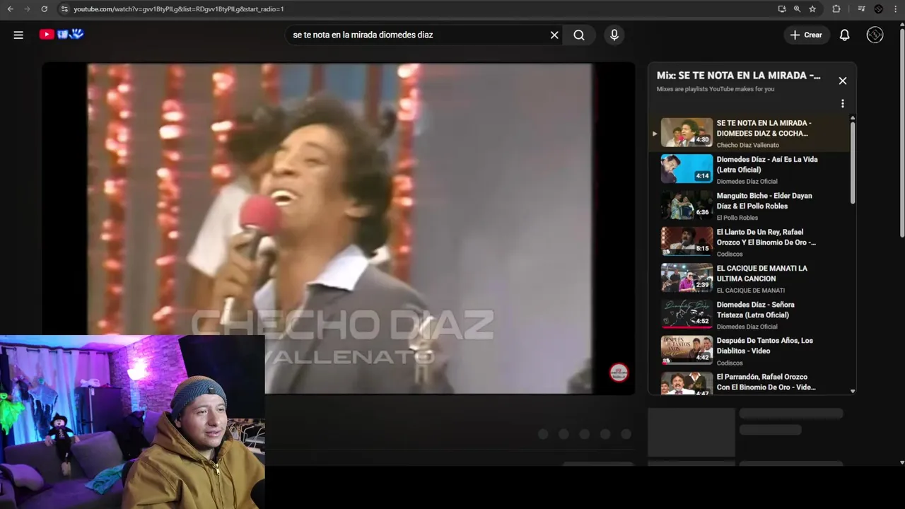Open the Mix title SE TE NOTA EN LA MIRADA
The height and width of the screenshot is (509, 905).
tap(738, 75)
